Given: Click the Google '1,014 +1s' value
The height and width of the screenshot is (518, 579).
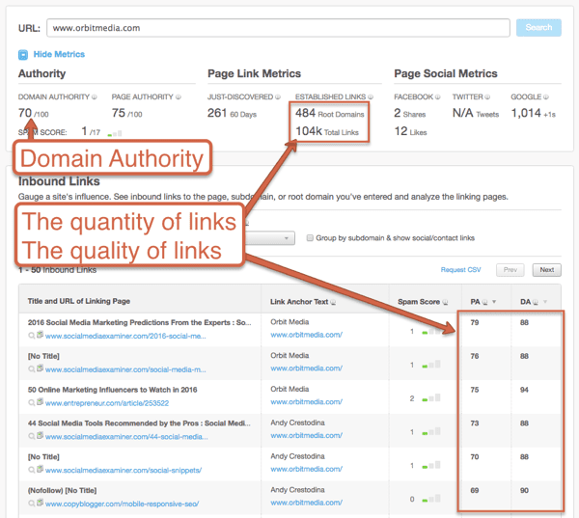Looking at the screenshot, I should (534, 114).
